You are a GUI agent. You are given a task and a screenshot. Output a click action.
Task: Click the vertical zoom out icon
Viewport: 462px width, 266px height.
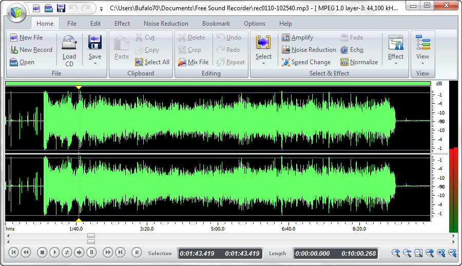pyautogui.click(x=452, y=253)
